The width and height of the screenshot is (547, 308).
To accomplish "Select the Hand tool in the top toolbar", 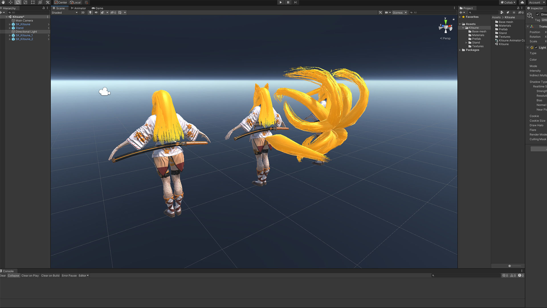I will pyautogui.click(x=3, y=2).
